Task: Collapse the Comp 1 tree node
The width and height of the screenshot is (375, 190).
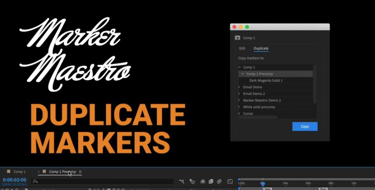Action: 239,67
